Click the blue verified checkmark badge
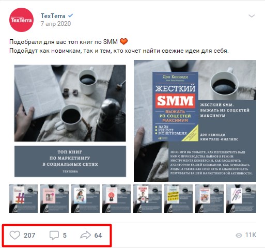The image size is (265, 249). tap(70, 15)
